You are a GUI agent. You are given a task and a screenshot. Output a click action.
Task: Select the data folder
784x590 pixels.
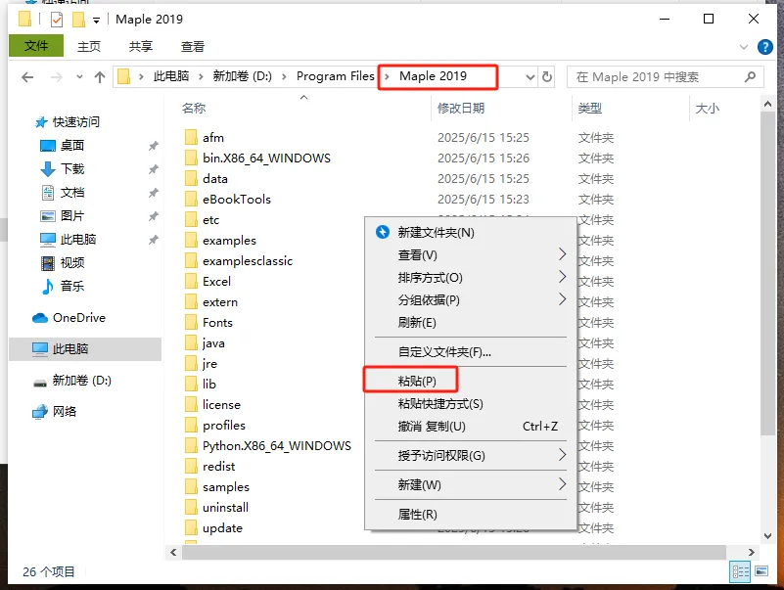[215, 178]
